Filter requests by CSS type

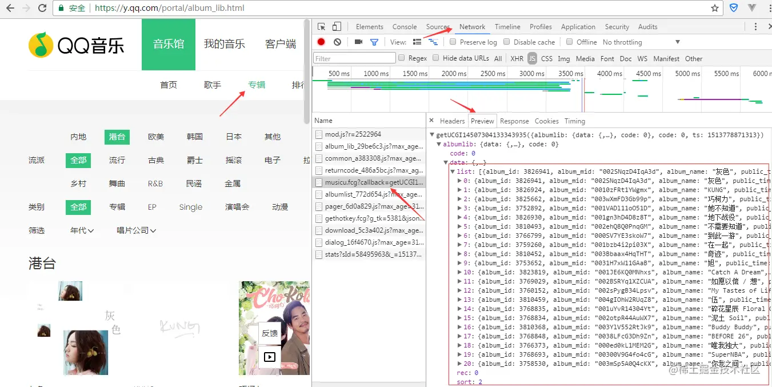click(547, 58)
